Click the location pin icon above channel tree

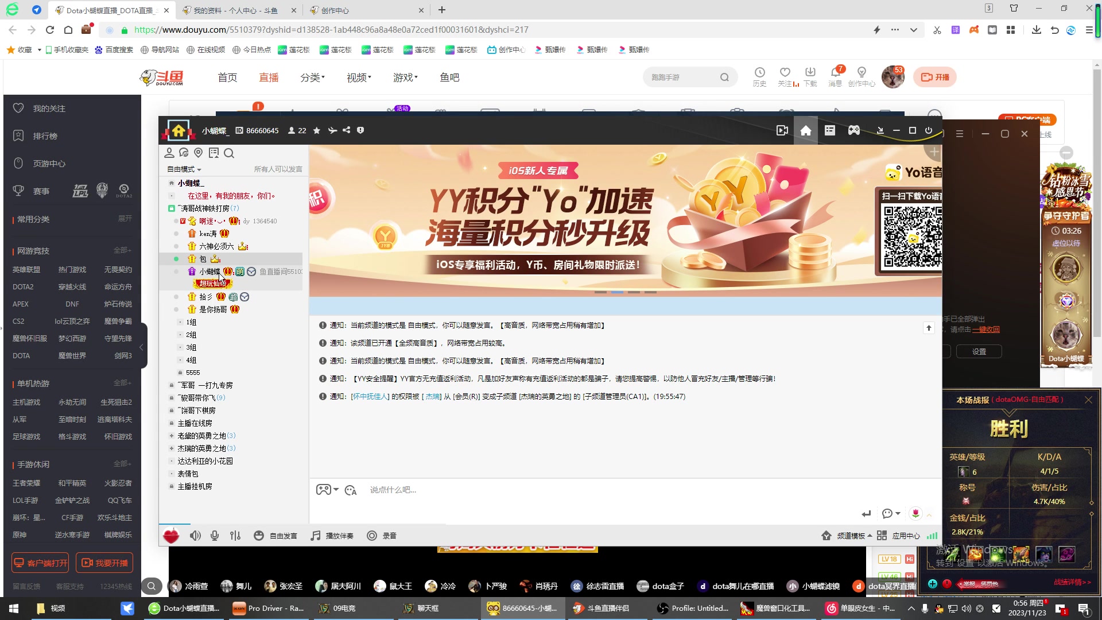[199, 153]
